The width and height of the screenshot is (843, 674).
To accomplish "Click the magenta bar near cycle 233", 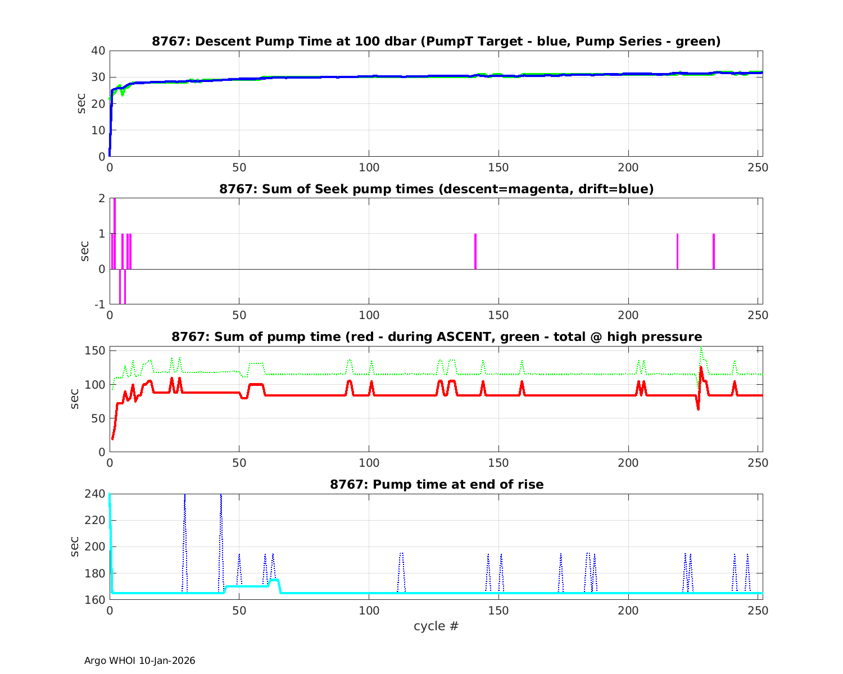I will coord(714,251).
